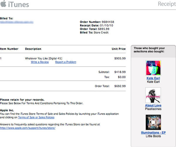Click the $905.99 unit price value

point(120,58)
